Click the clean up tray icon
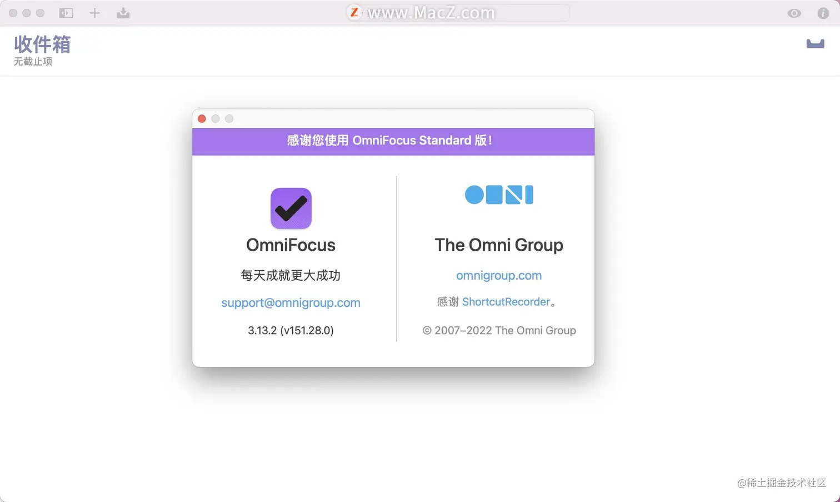 pos(123,13)
